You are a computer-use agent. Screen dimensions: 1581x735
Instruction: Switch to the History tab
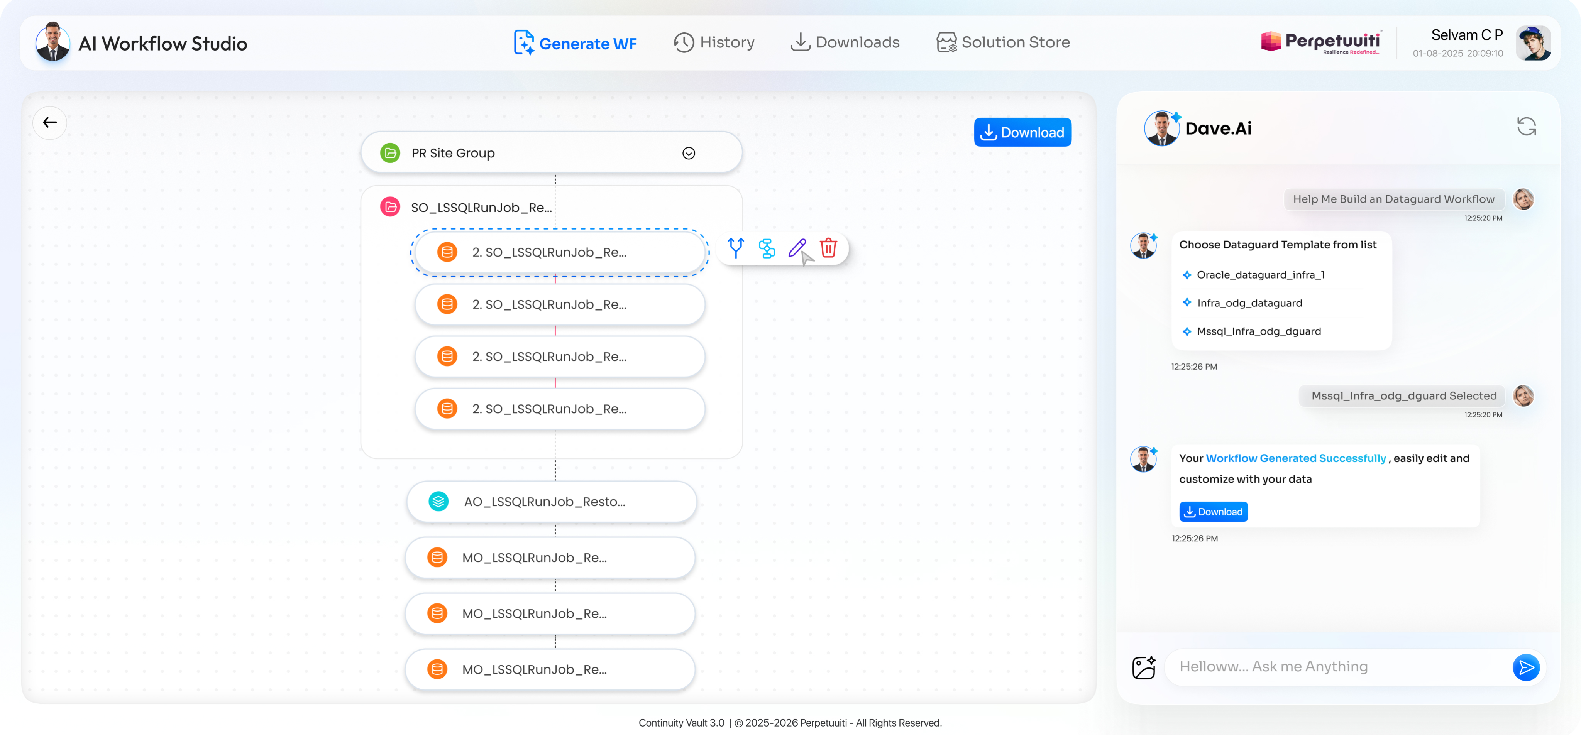pos(714,42)
